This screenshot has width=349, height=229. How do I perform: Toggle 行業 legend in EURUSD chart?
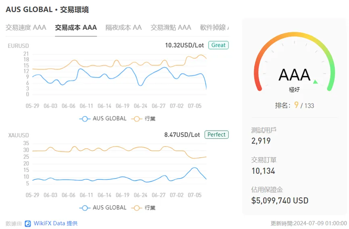pyautogui.click(x=143, y=119)
